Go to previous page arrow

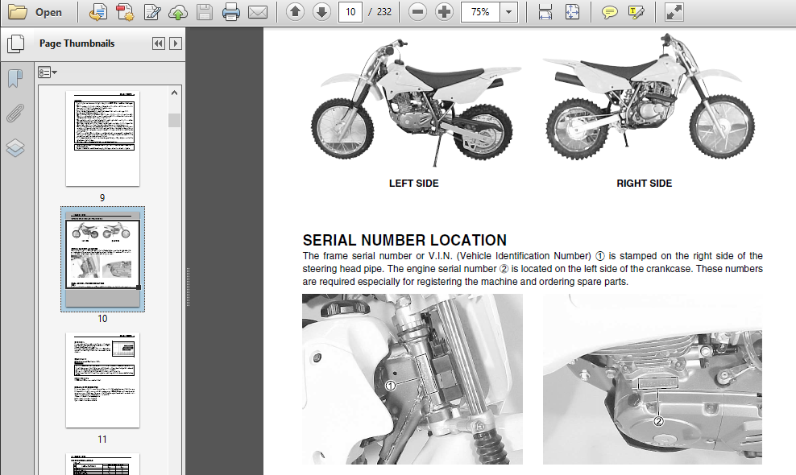[x=295, y=11]
